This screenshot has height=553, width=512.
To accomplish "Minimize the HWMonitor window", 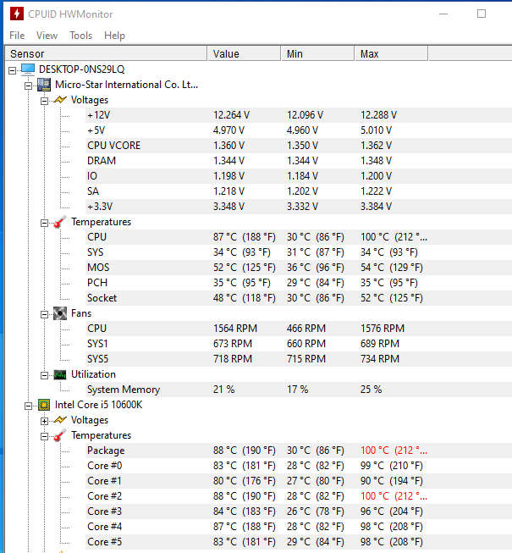I will tap(443, 14).
